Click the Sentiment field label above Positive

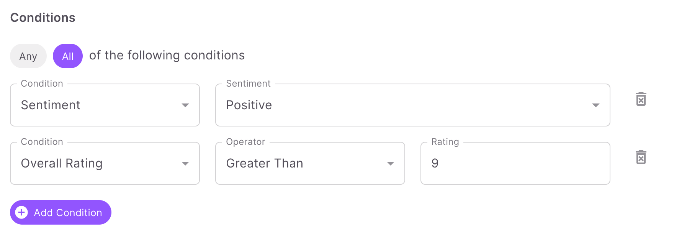(248, 84)
